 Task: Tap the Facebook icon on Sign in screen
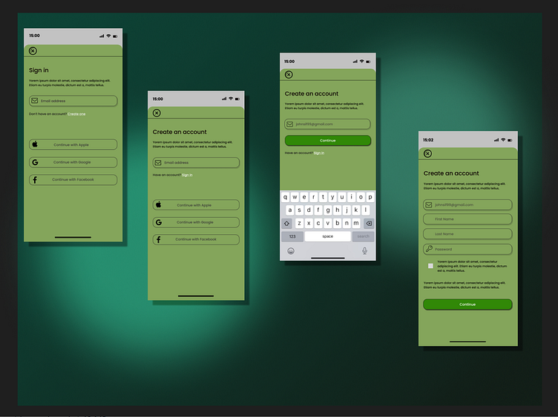(35, 180)
